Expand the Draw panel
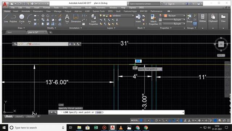 pos(21,28)
